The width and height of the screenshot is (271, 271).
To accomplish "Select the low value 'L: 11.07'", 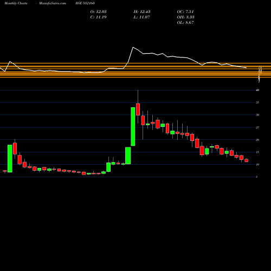I will click(141, 17).
